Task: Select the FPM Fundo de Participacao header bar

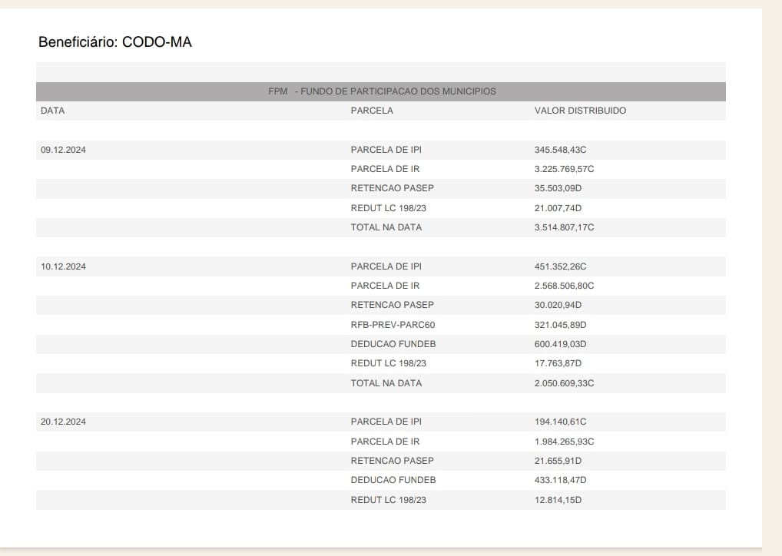Action: pos(381,91)
